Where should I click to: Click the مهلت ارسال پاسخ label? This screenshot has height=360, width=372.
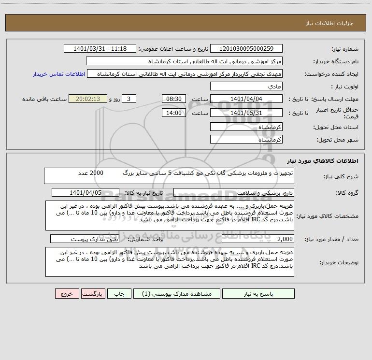pos(335,99)
